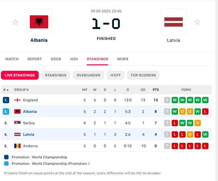Favorite Albania with the star icon
218x181 pixels.
15,22
